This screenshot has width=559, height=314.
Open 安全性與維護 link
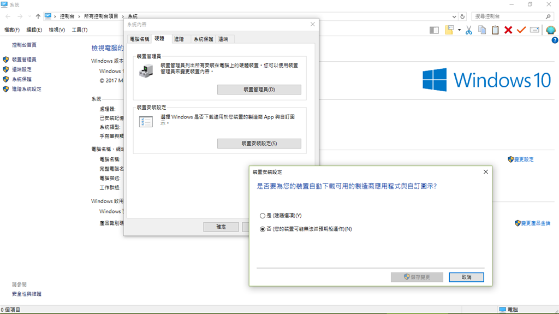pyautogui.click(x=27, y=294)
